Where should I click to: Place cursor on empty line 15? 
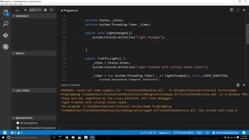[x=159, y=42]
